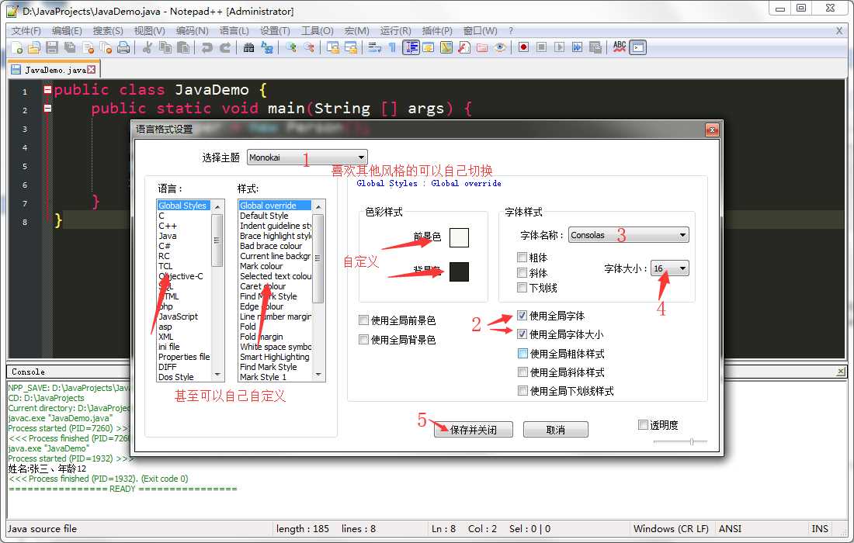Click the Paste toolbar icon

pyautogui.click(x=183, y=48)
